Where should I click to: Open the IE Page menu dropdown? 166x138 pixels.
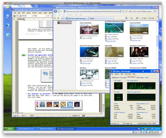[x=144, y=18]
